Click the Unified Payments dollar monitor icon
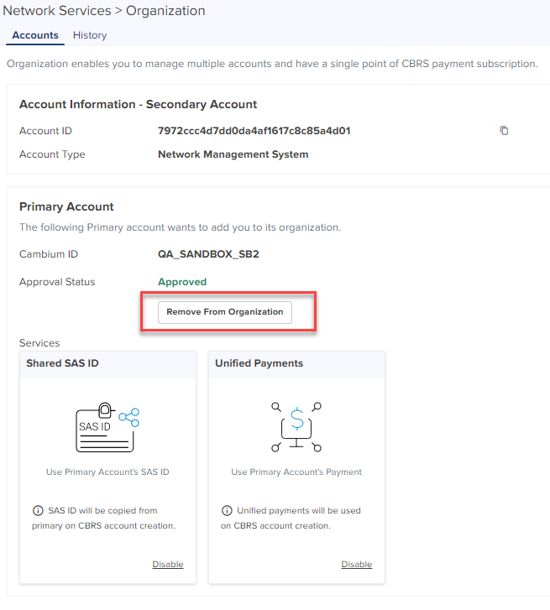Screen dimensions: 550x610 (296, 427)
